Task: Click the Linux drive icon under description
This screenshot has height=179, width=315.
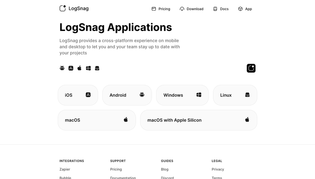Action: pyautogui.click(x=97, y=68)
